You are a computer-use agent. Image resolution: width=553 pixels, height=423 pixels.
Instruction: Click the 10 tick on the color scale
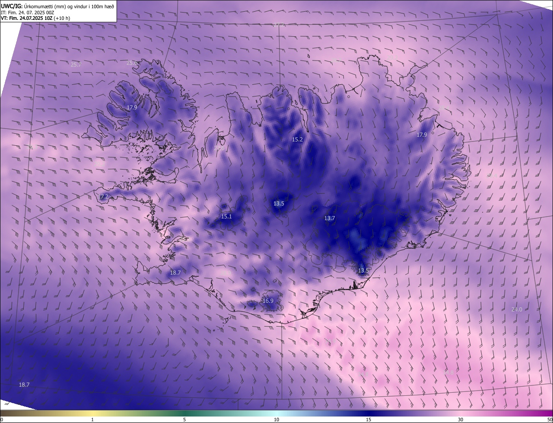point(276,420)
